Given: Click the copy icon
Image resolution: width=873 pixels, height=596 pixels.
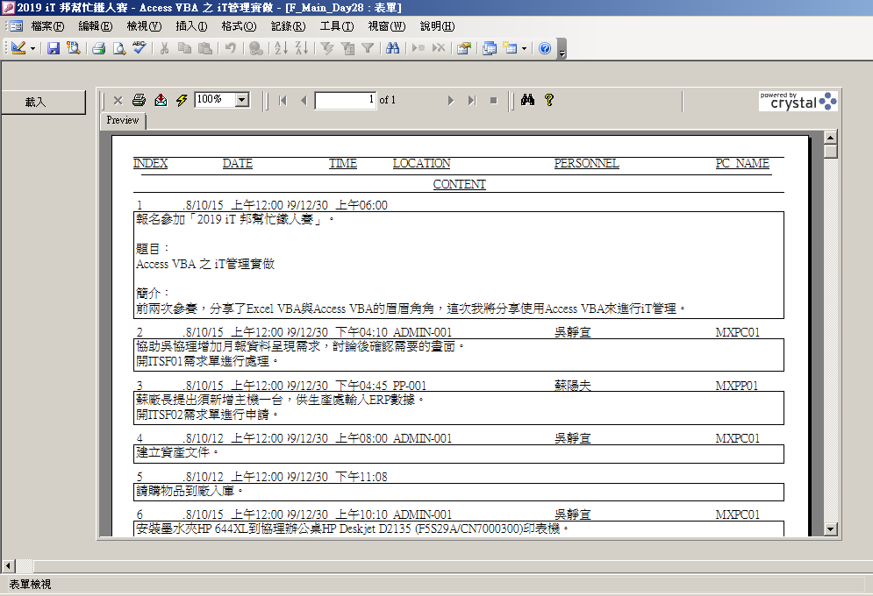Looking at the screenshot, I should click(185, 48).
